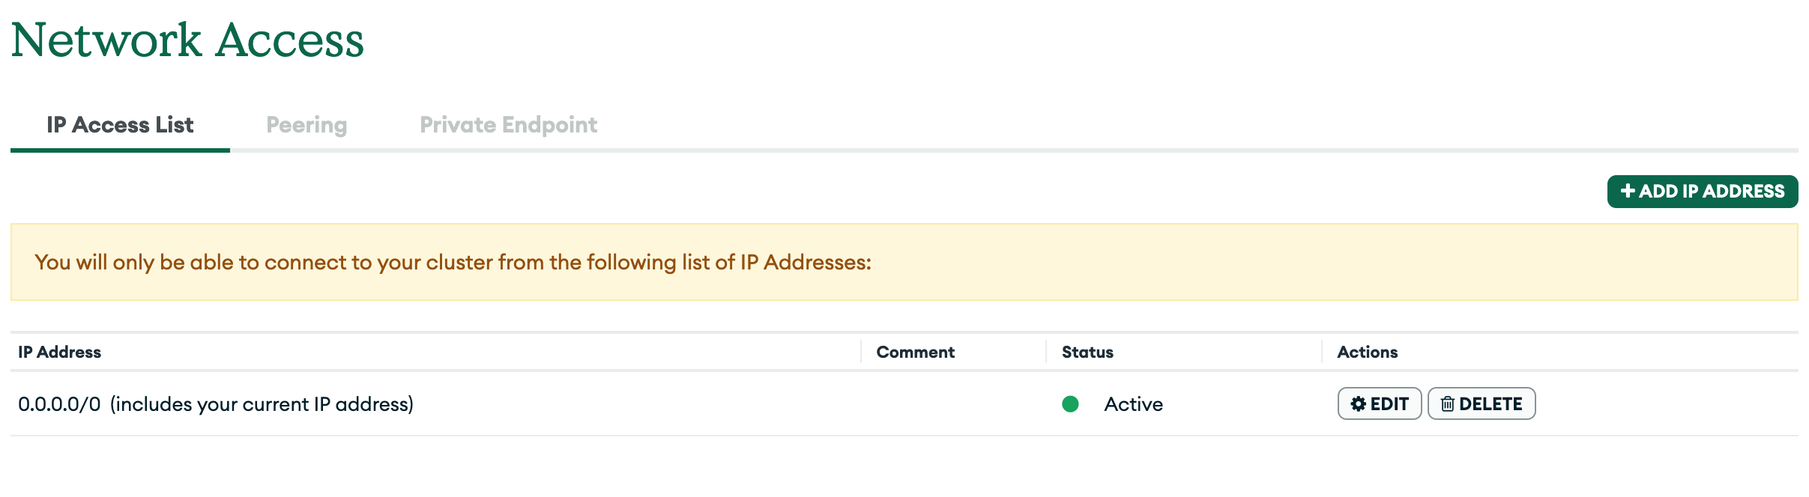Click the Status column header
Viewport: 1809px width, 497px height.
pyautogui.click(x=1087, y=352)
